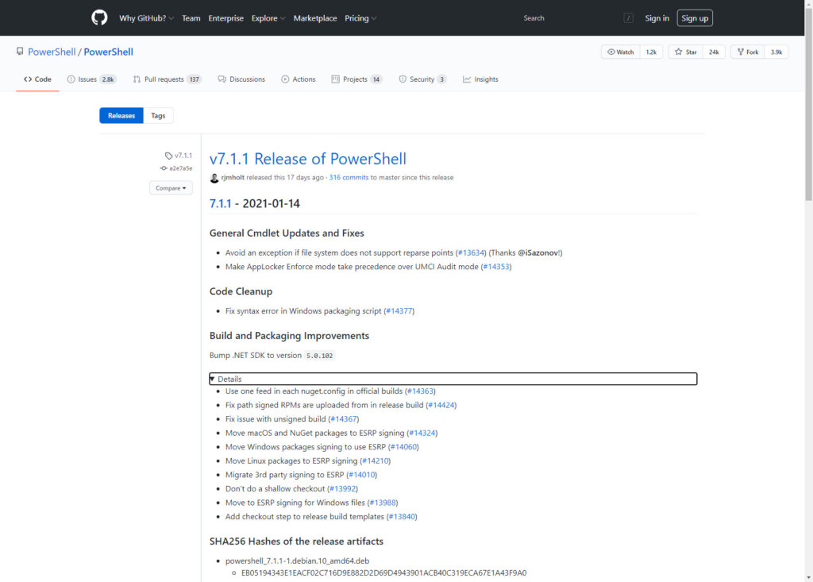
Task: Switch to the Code tab
Action: tap(37, 79)
